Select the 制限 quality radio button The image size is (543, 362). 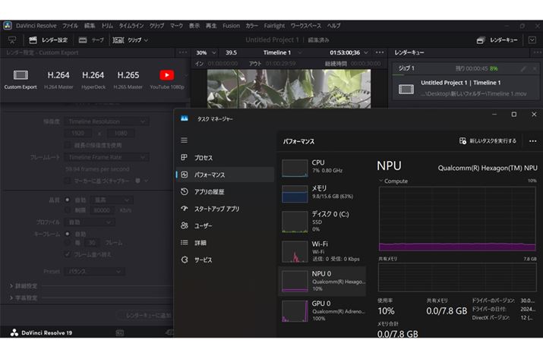(x=67, y=210)
